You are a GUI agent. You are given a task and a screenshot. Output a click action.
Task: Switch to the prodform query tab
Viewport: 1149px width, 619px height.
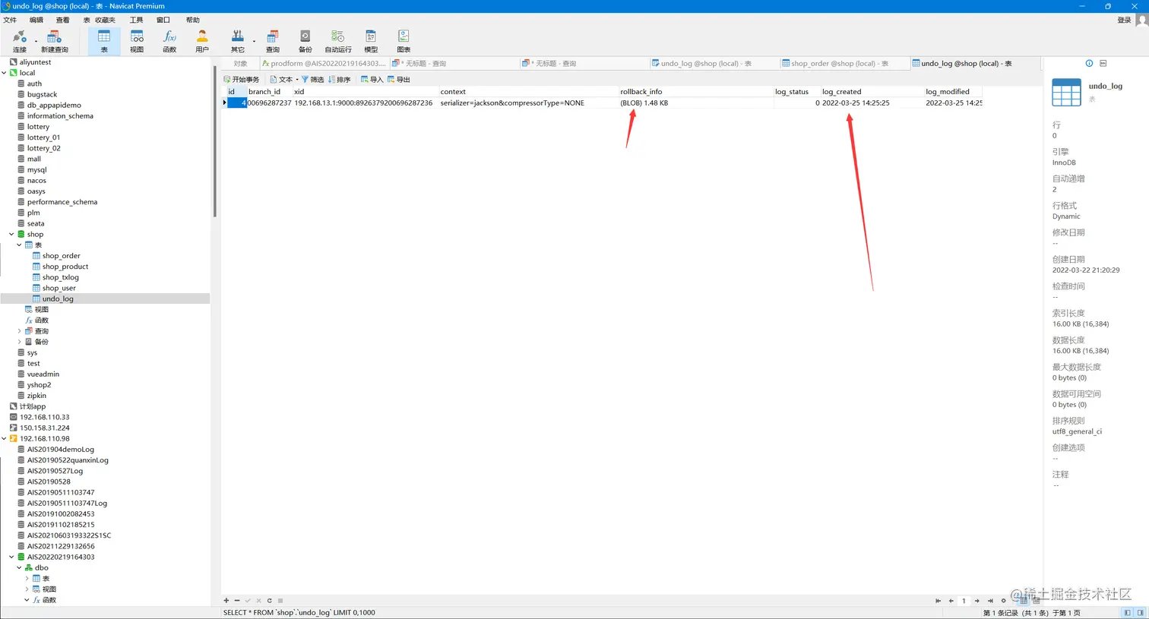(324, 63)
